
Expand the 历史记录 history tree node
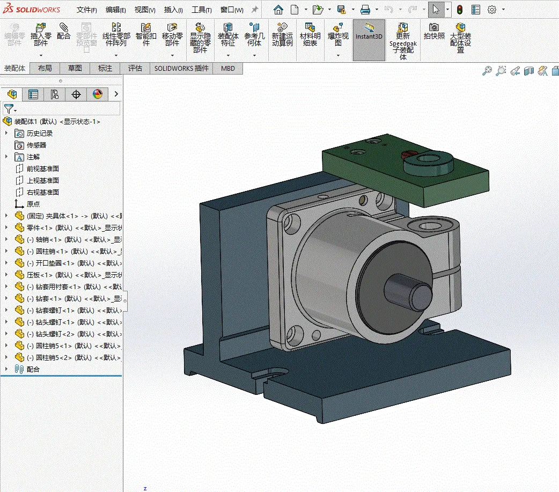[6, 133]
